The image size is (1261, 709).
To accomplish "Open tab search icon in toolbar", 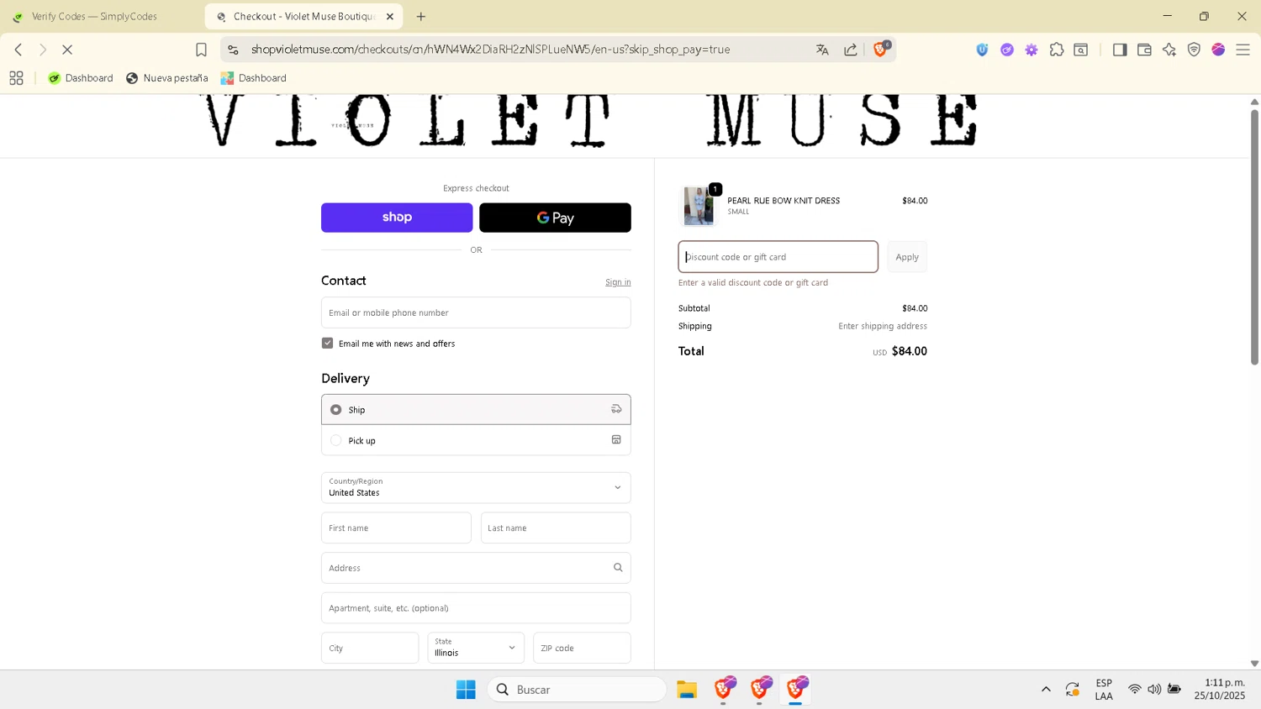I will point(1081,50).
